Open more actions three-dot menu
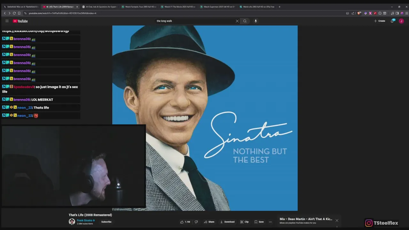The height and width of the screenshot is (230, 409). pos(270,222)
